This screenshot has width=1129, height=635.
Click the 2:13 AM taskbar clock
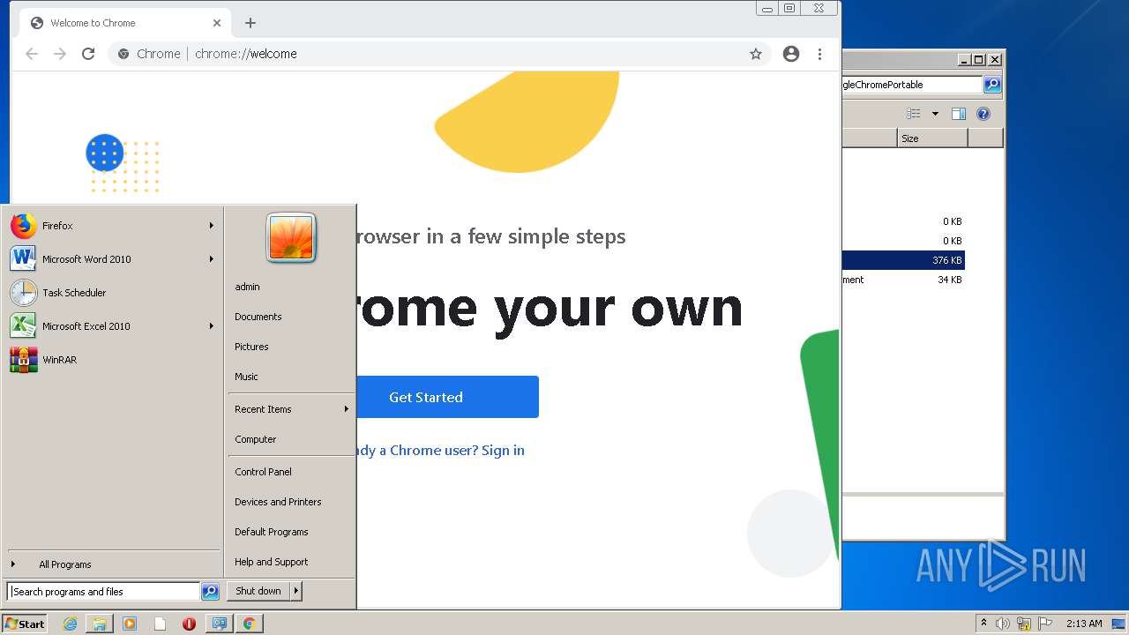click(1084, 624)
